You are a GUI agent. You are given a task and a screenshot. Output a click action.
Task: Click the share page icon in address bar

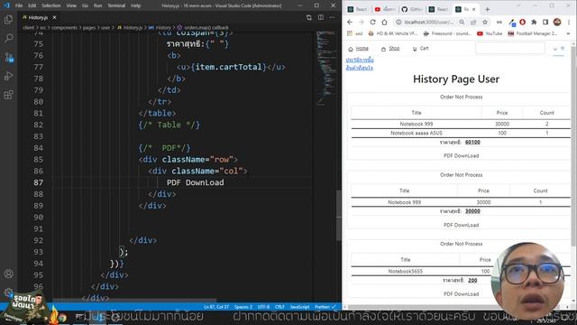tap(473, 22)
